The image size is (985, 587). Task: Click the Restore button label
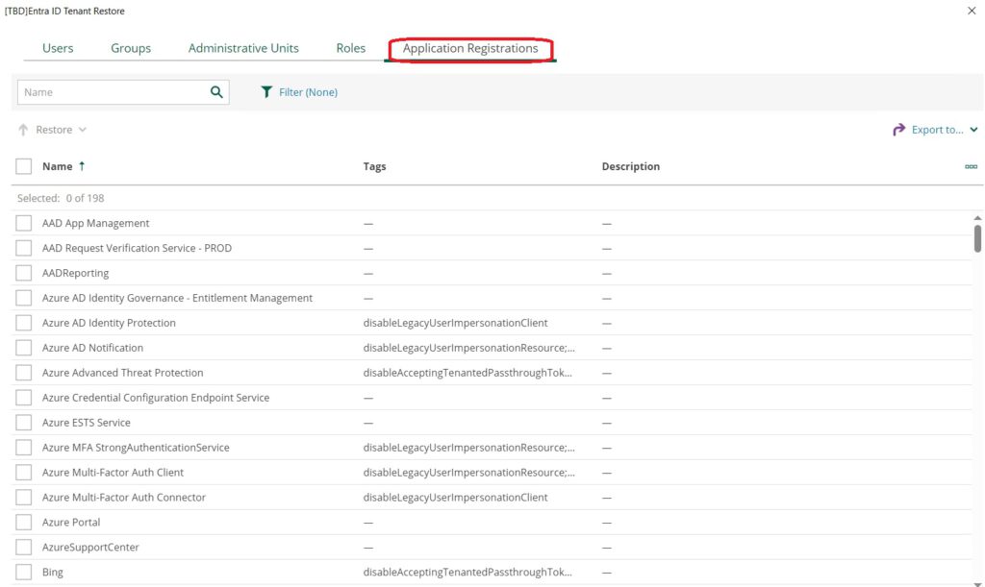(x=54, y=130)
